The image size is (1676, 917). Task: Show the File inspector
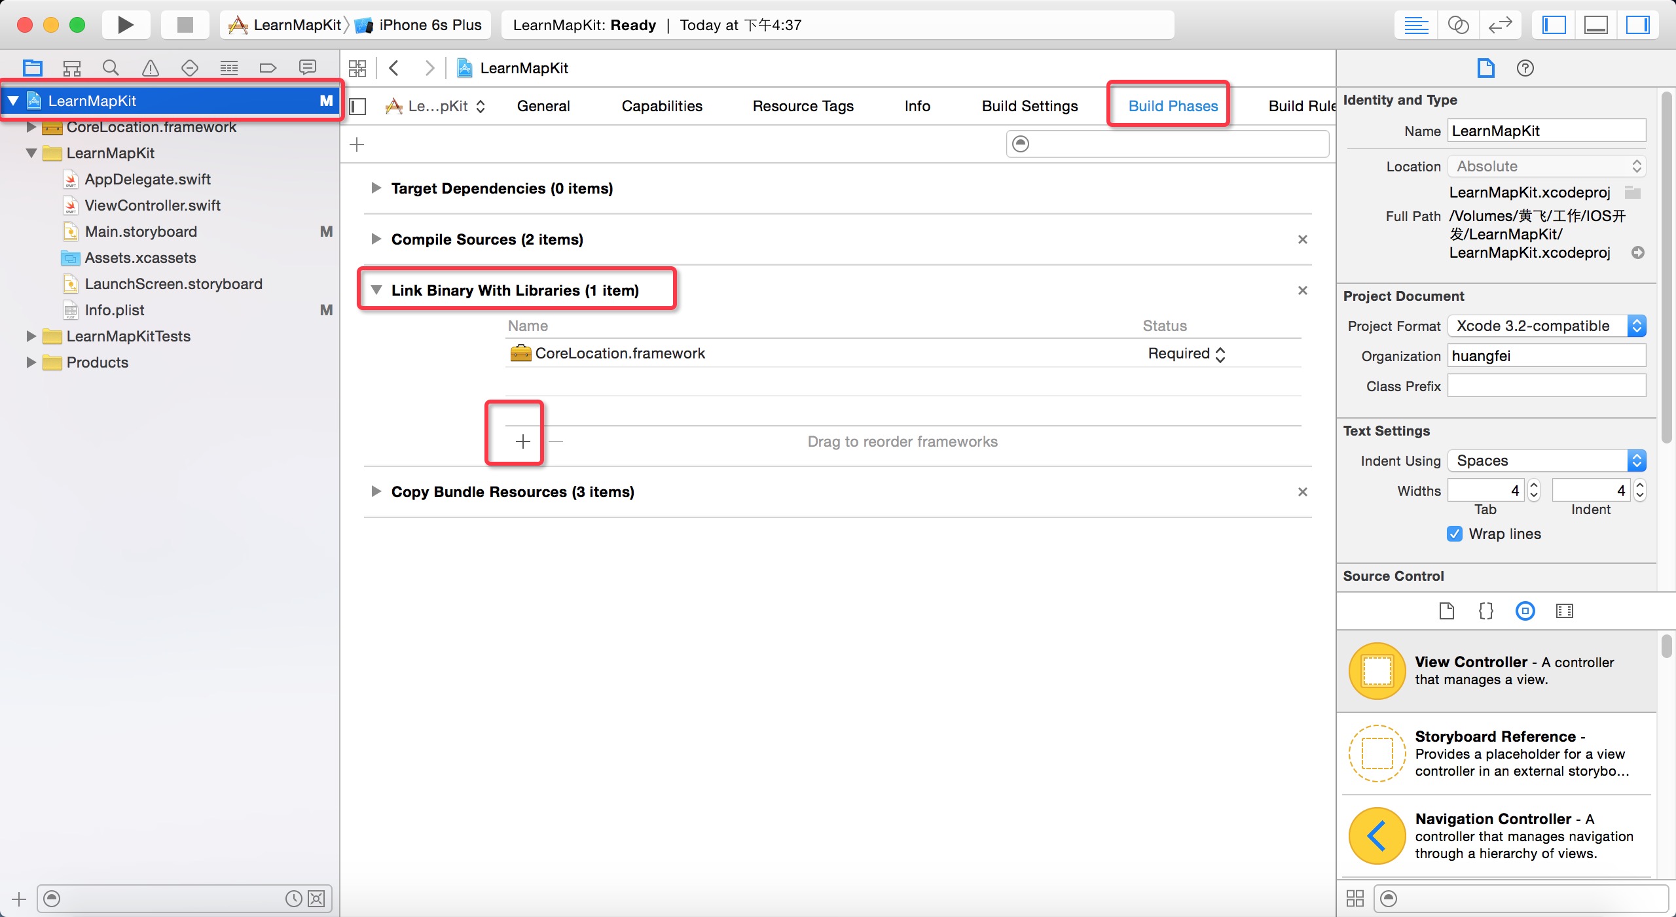coord(1486,68)
